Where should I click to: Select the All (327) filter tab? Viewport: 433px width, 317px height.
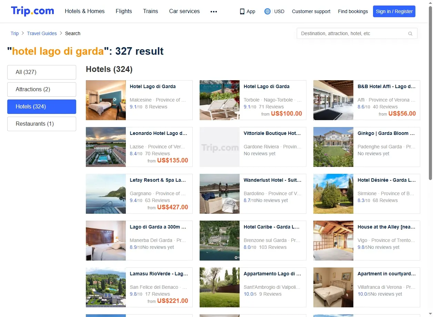coord(42,72)
